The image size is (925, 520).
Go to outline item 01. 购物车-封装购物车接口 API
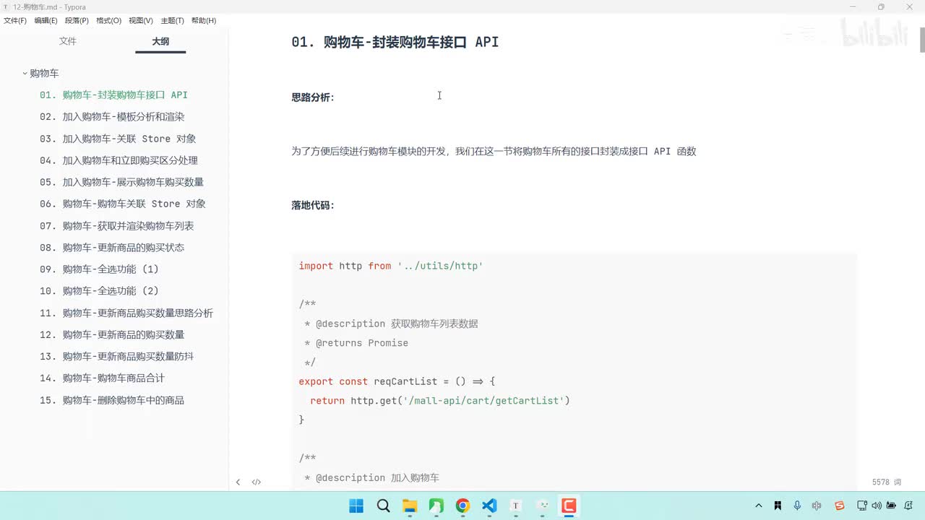tap(113, 95)
